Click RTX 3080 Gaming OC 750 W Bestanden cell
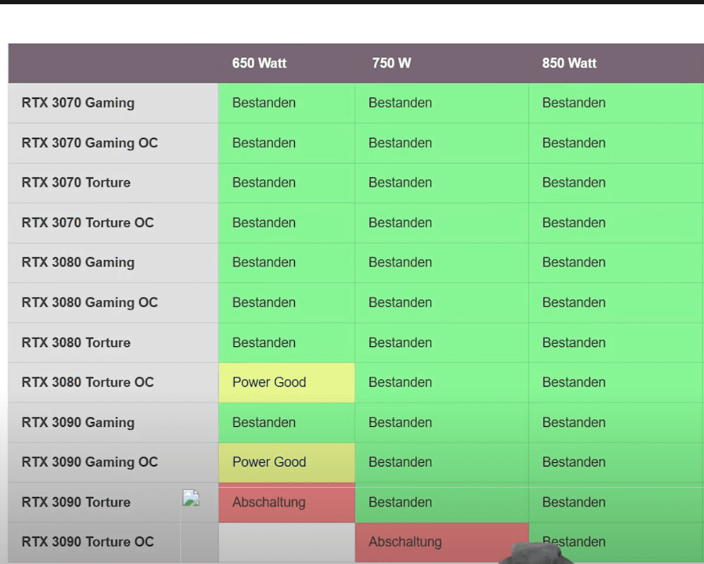 pos(442,302)
